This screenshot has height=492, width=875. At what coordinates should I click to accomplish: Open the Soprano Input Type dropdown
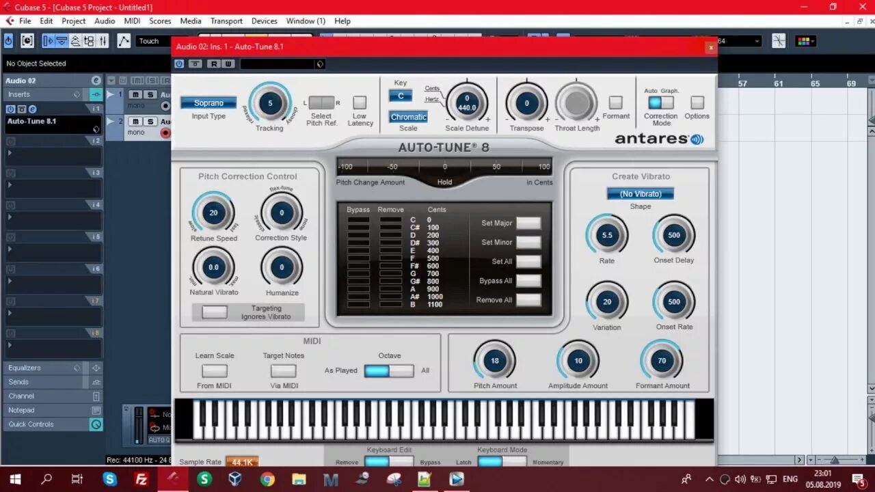tap(208, 103)
